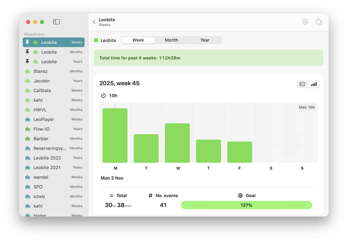Click chart icon beside Jacobin
Viewport: 348px width, 242px height.
coord(27,81)
